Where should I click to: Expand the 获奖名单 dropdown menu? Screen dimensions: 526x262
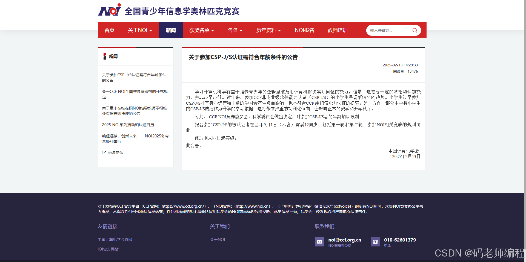tap(202, 30)
